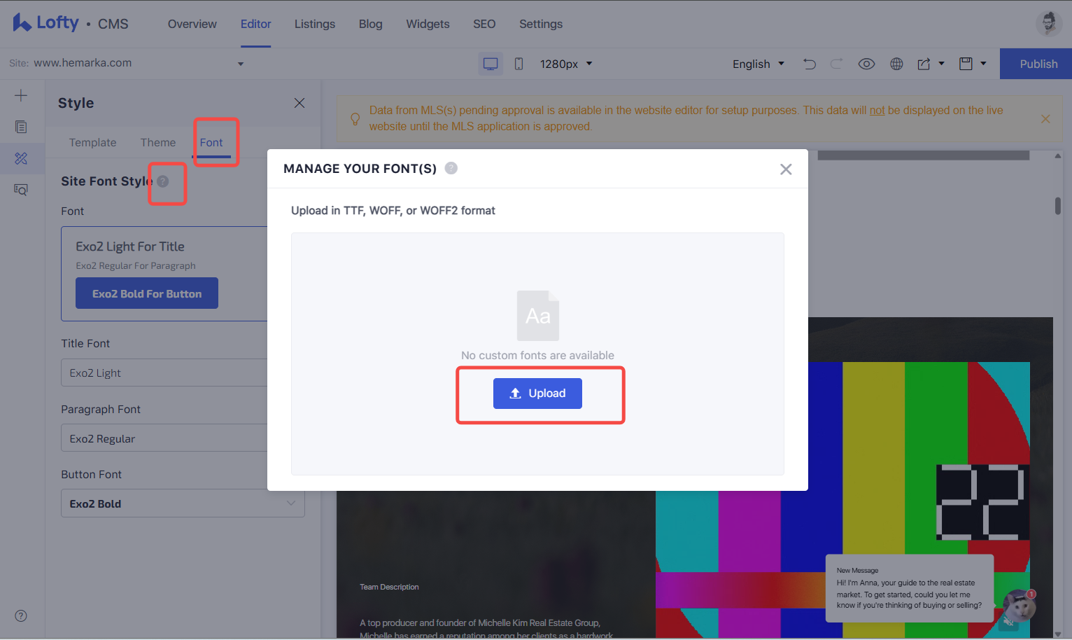Click the redo arrow icon
This screenshot has height=640, width=1072.
click(x=836, y=64)
